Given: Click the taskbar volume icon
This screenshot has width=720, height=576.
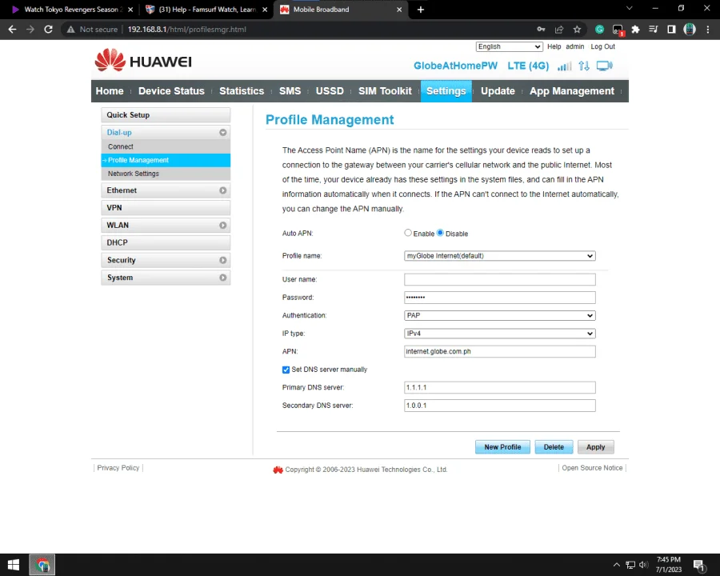Looking at the screenshot, I should tap(644, 565).
